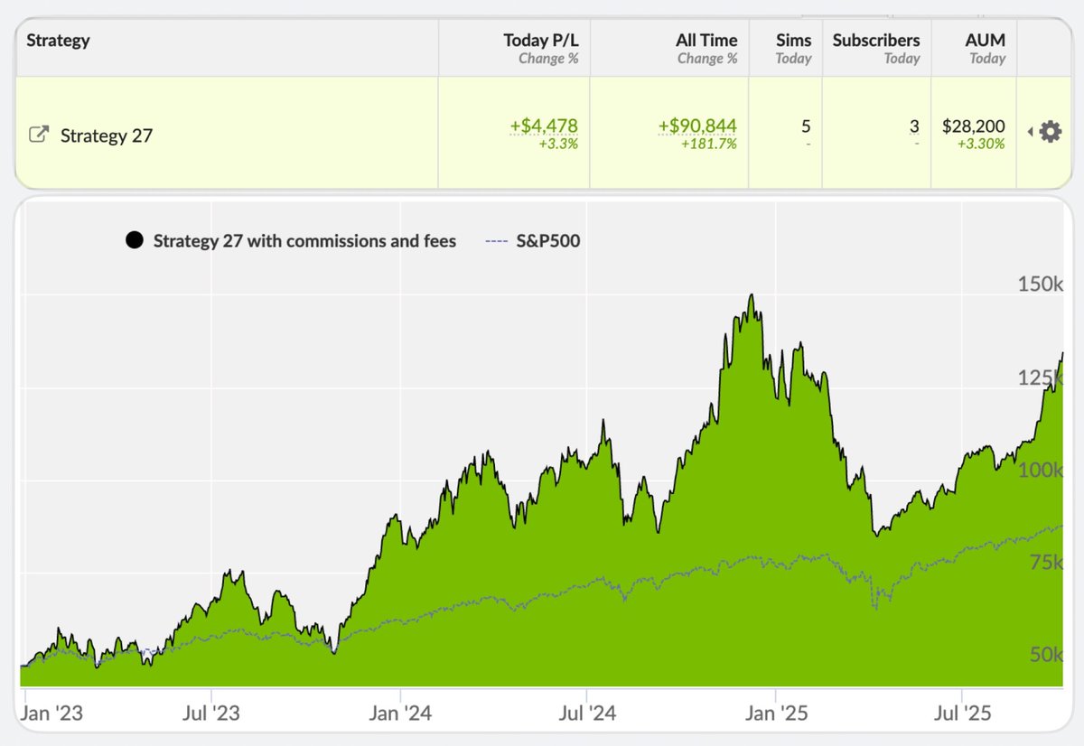Toggle the S&P500 series in the legend
1084x746 pixels.
point(547,241)
